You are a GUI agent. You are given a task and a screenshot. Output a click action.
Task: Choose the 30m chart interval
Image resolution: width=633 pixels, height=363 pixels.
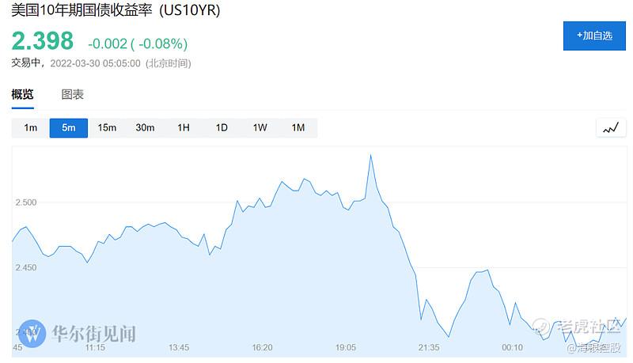pos(145,128)
